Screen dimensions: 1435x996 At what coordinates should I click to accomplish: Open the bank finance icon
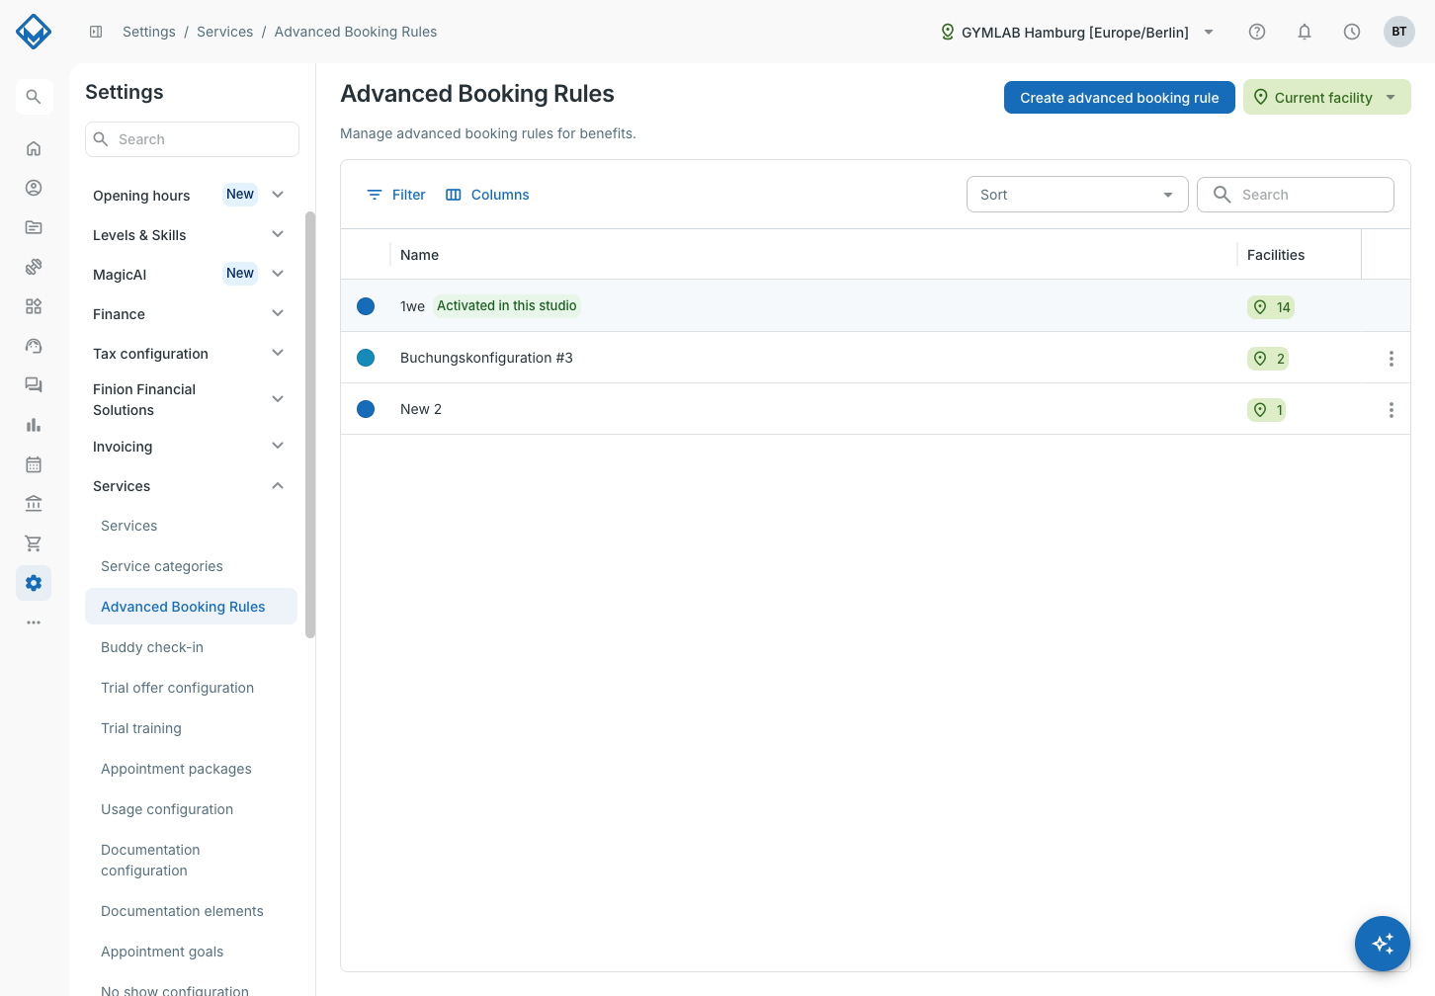point(34,504)
